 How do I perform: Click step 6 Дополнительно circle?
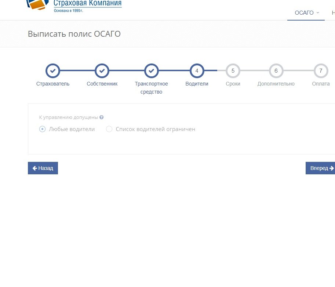pyautogui.click(x=276, y=71)
